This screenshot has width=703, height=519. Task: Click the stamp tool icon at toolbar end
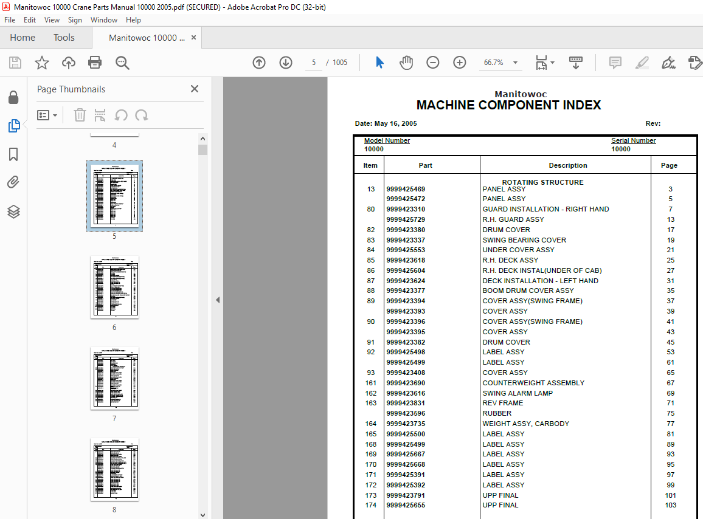point(695,63)
